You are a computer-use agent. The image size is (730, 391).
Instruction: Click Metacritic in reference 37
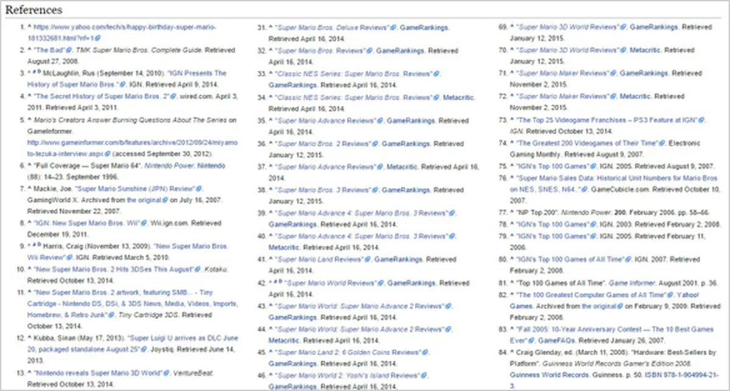click(402, 167)
